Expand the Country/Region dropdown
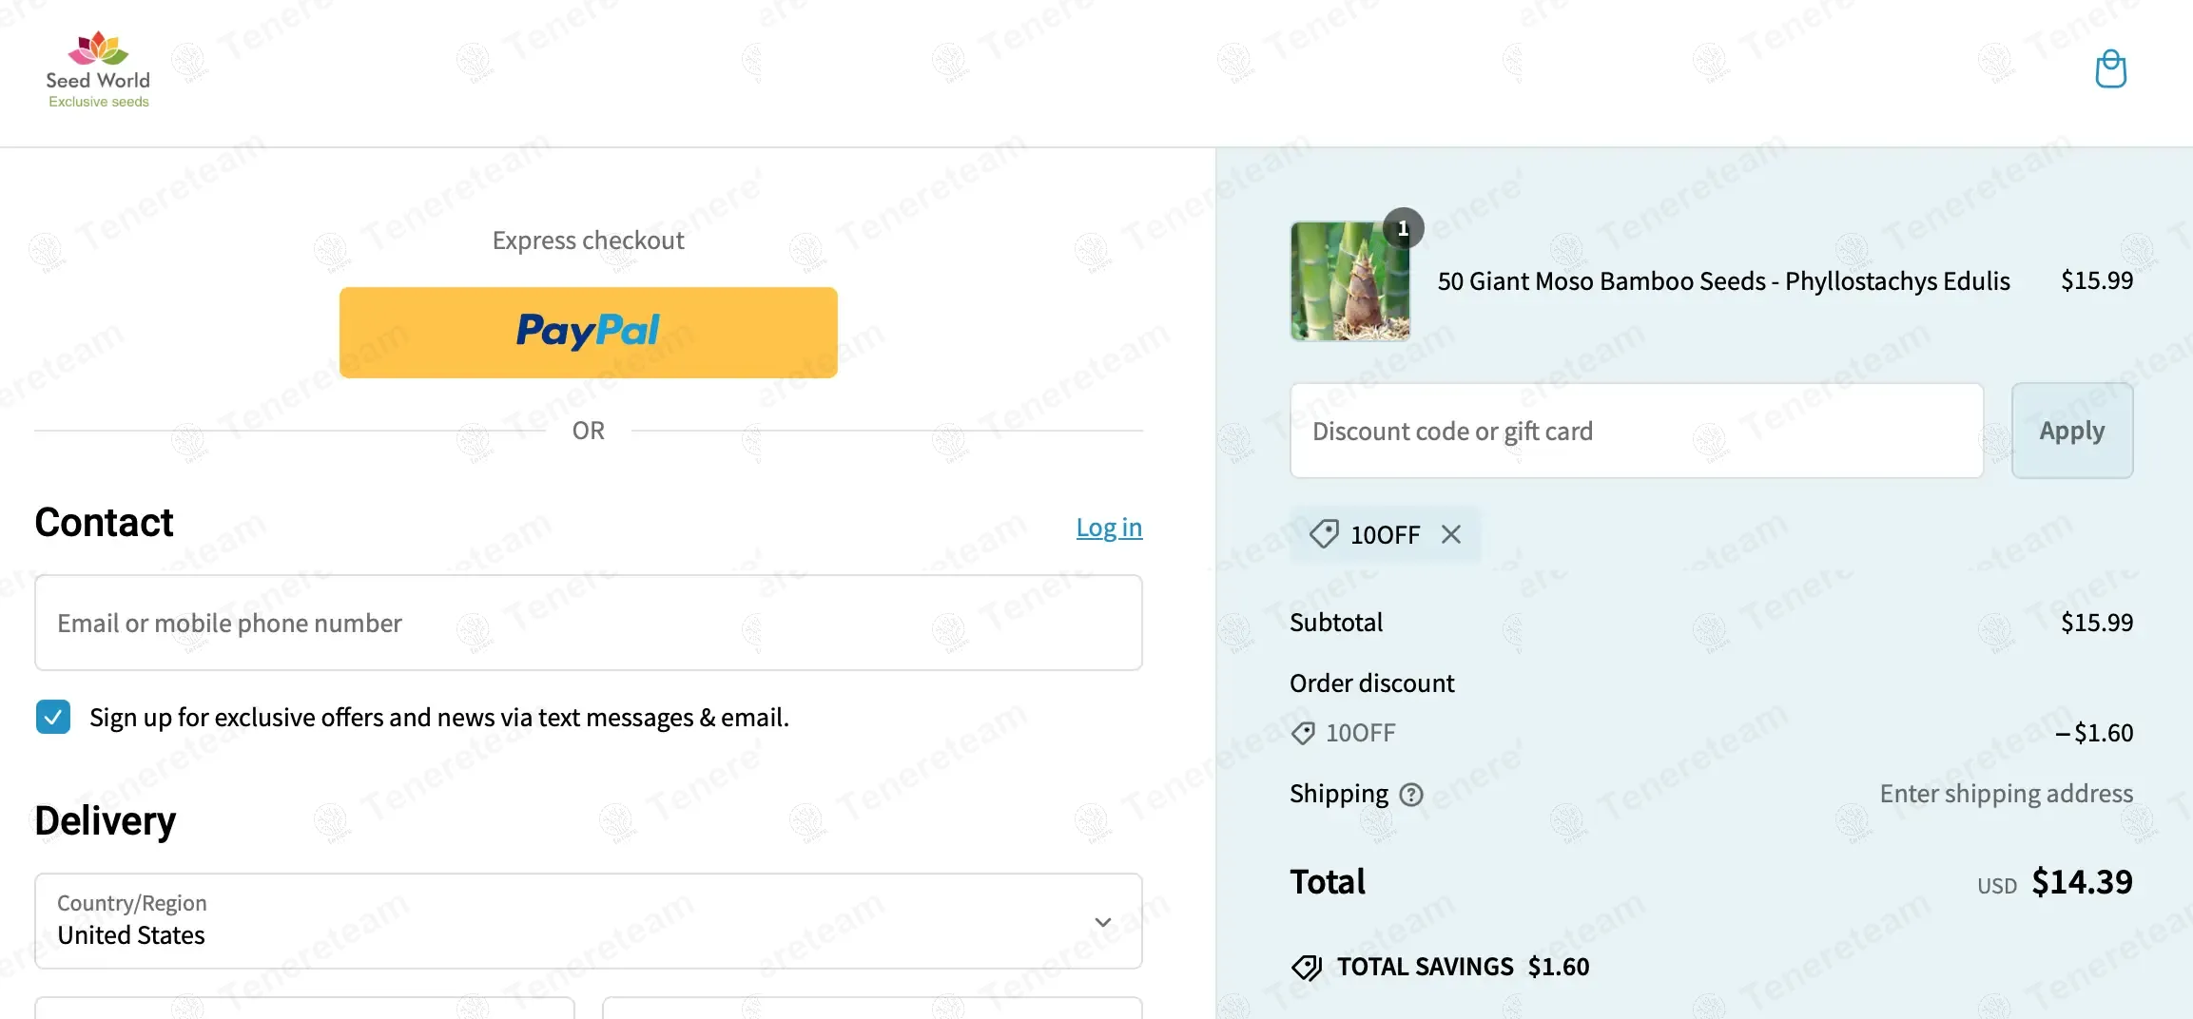2193x1019 pixels. click(589, 921)
